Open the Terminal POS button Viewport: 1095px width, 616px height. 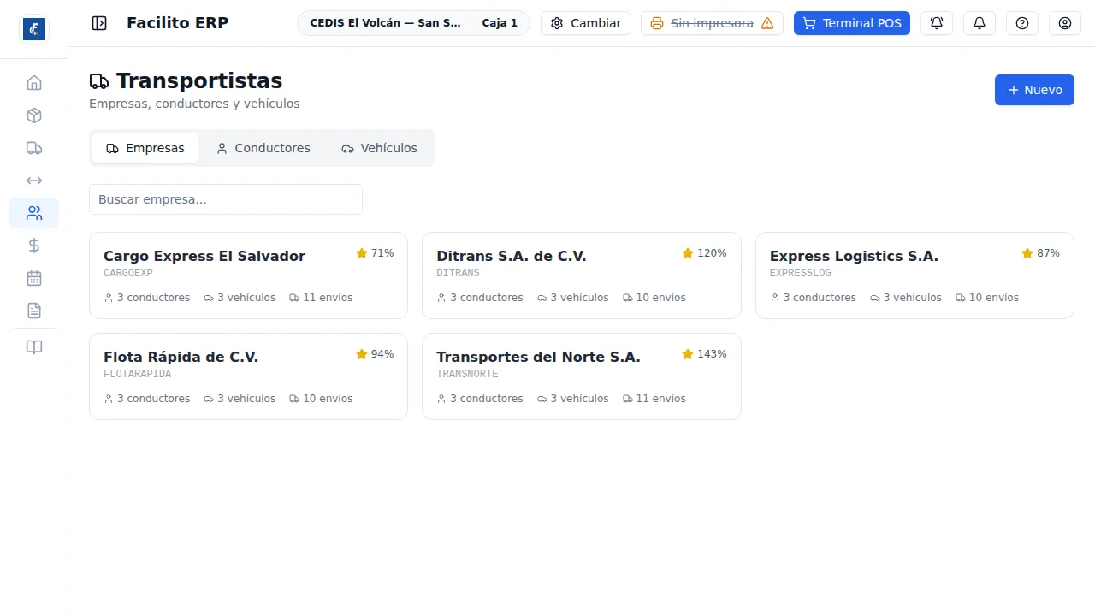pos(852,23)
